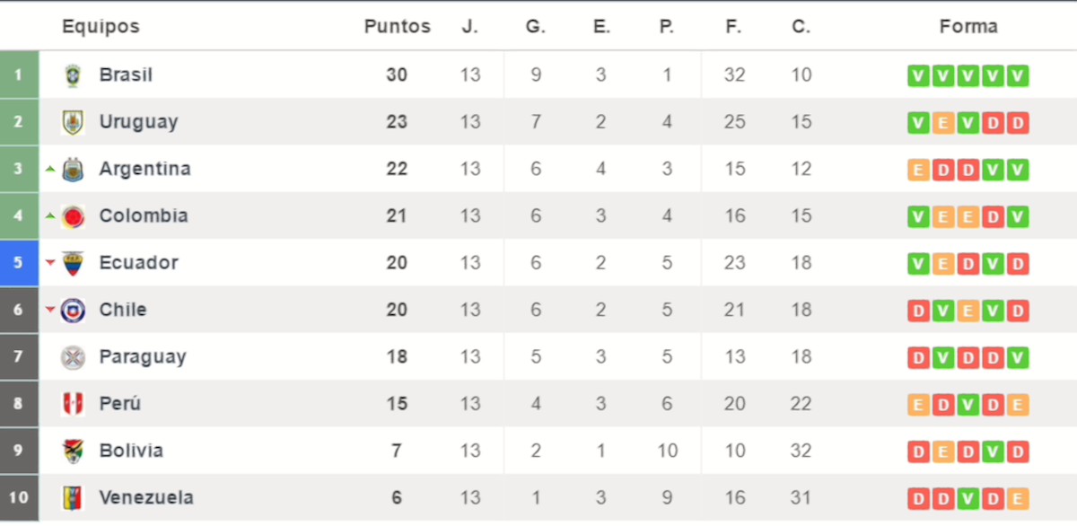
Task: Click the Ecuador team crest icon
Action: click(x=73, y=263)
